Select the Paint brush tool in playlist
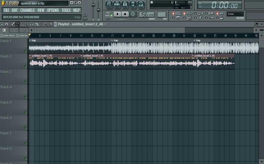The image size is (264, 164). pyautogui.click(x=17, y=24)
